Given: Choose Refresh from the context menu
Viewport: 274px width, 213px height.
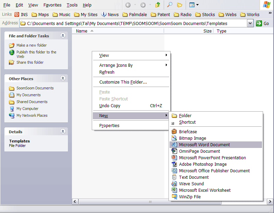Looking at the screenshot, I should coord(131,72).
